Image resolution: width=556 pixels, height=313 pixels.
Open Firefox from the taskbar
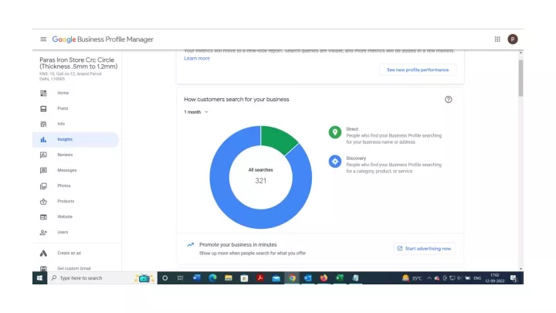pos(324,278)
